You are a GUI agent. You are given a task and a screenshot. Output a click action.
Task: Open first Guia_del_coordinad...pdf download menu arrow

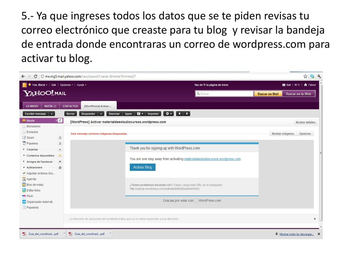(x=64, y=233)
